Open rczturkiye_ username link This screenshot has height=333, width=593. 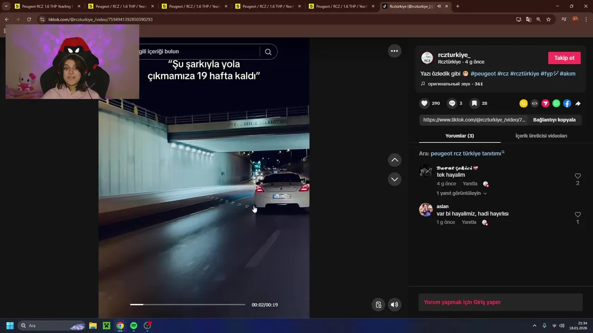click(x=454, y=55)
